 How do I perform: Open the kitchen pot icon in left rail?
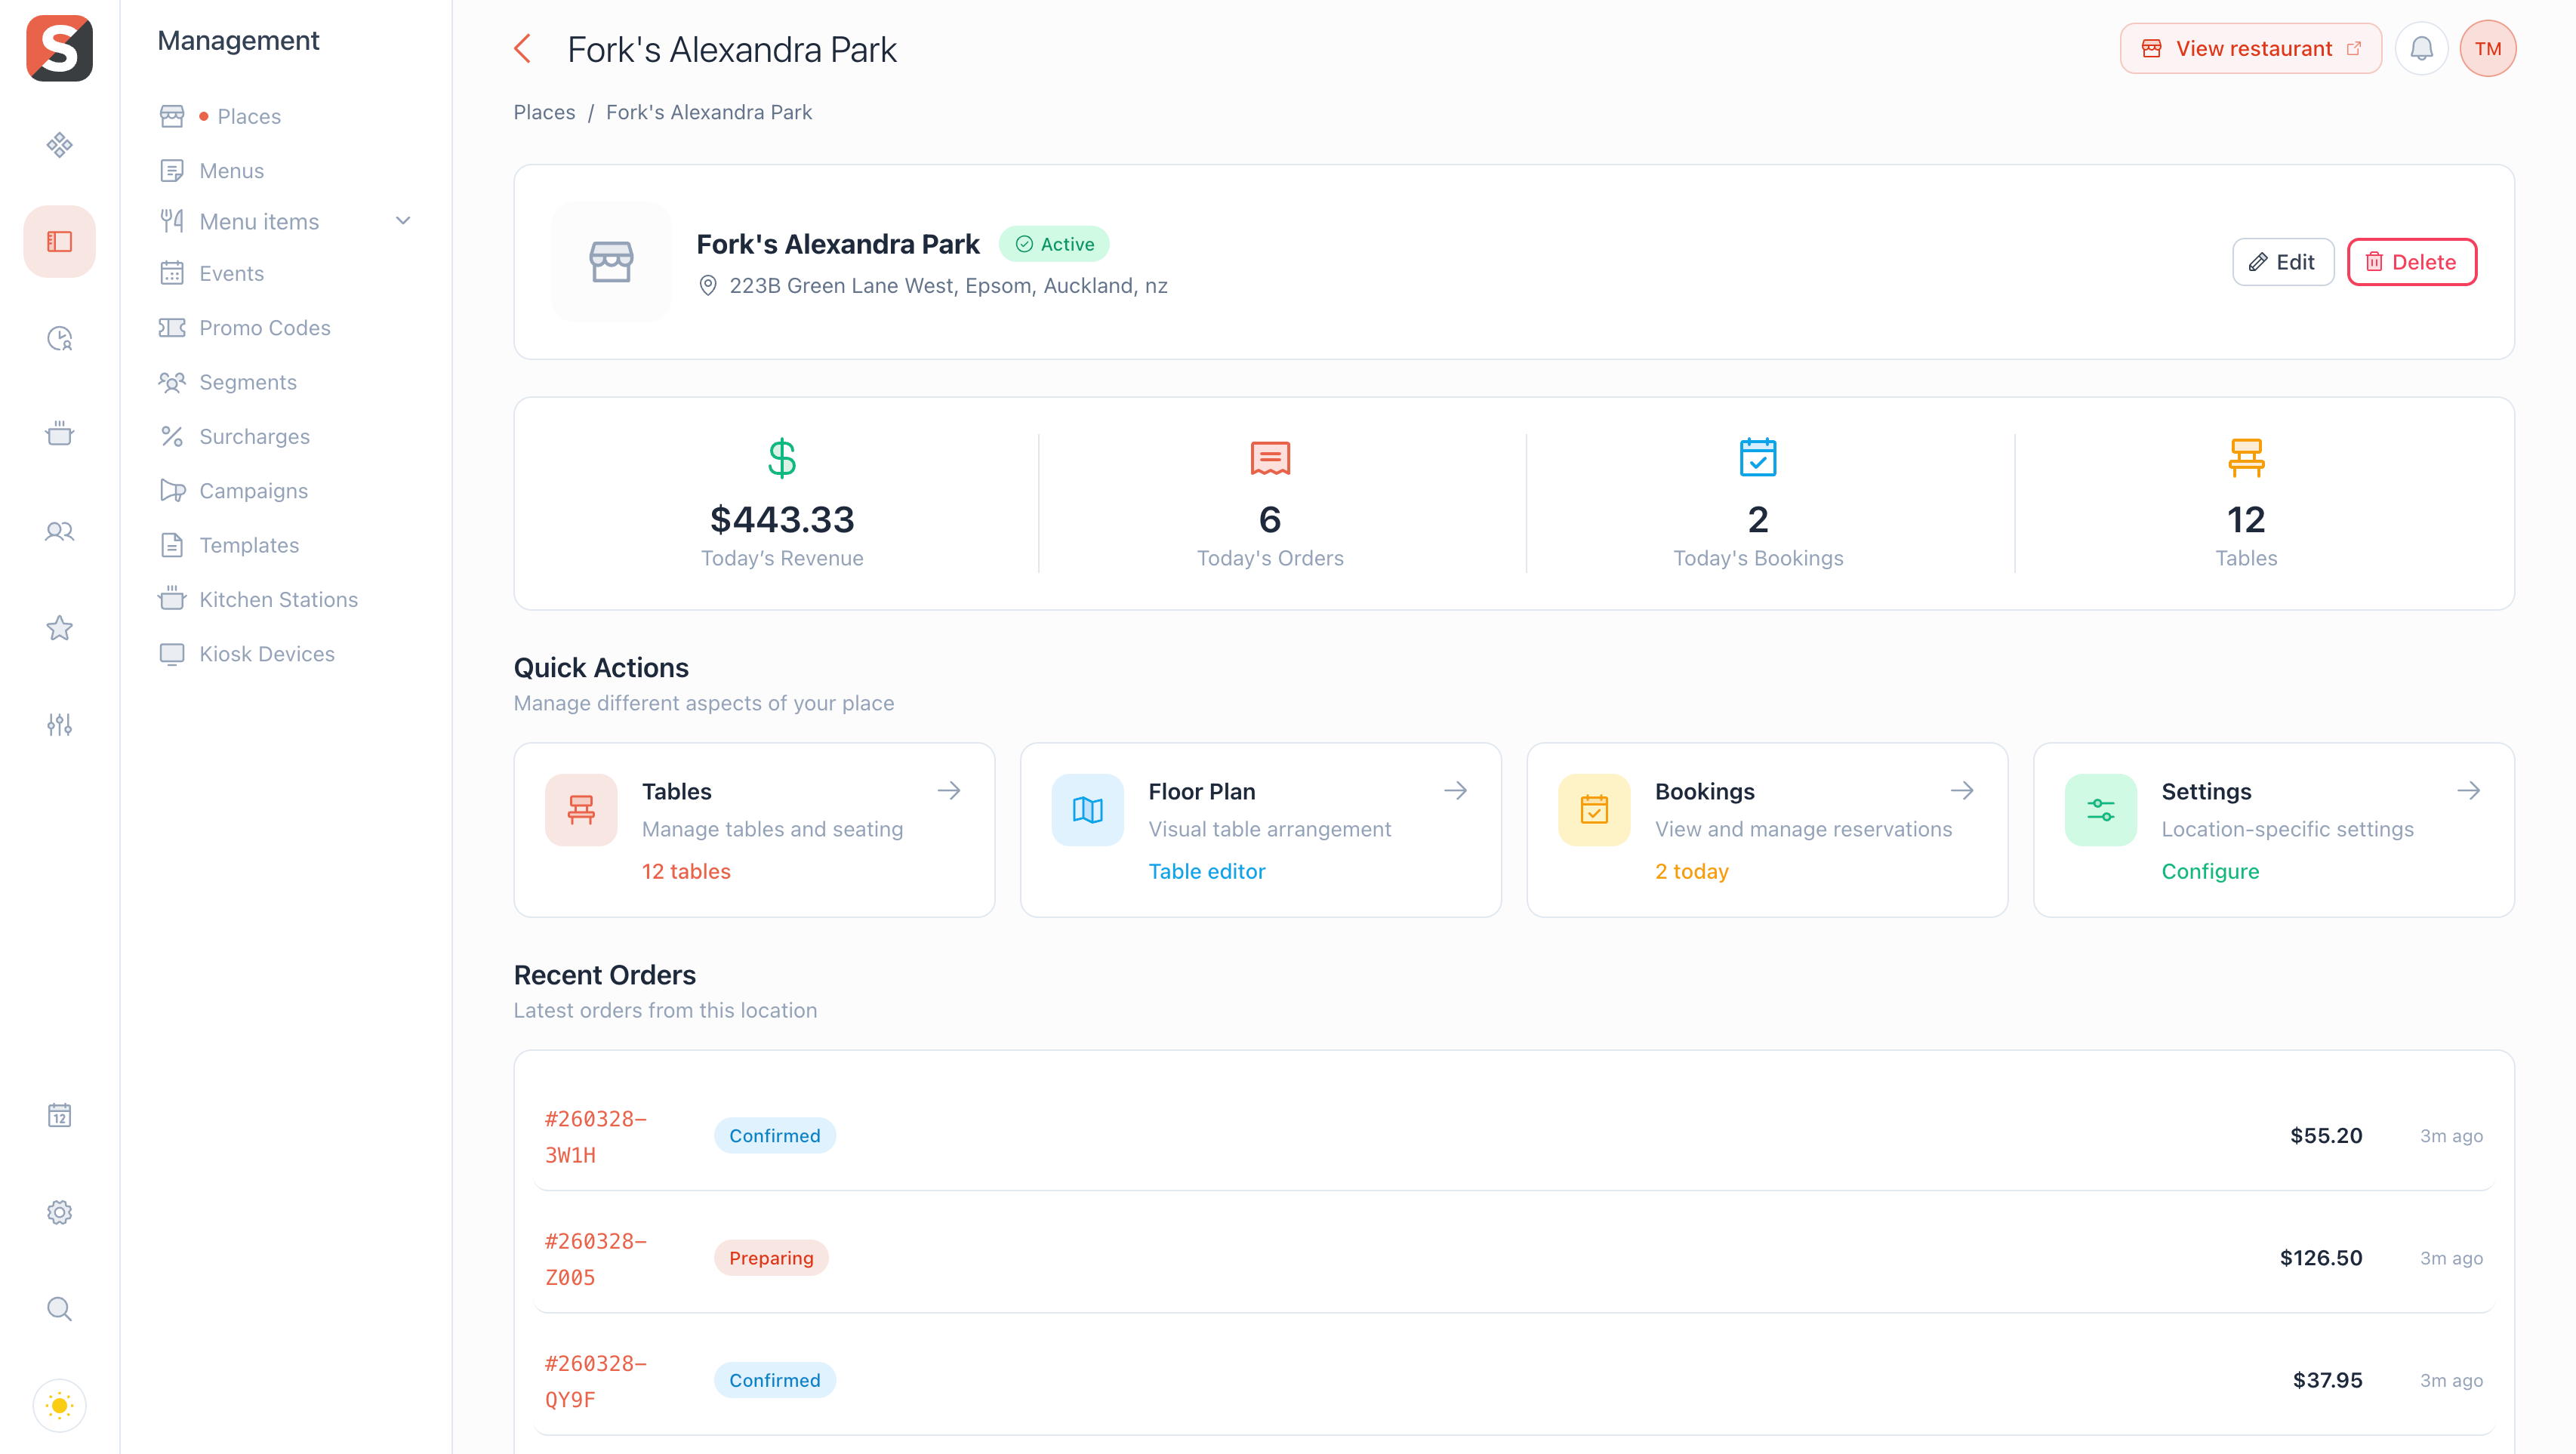click(59, 434)
